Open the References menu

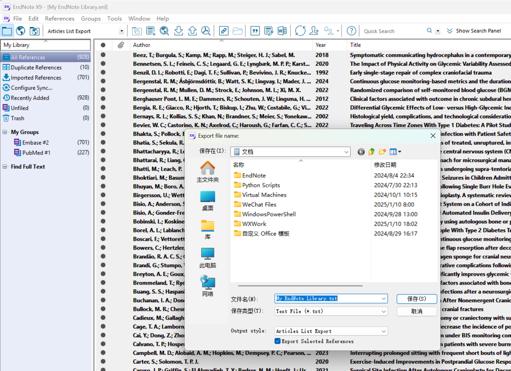(x=60, y=18)
